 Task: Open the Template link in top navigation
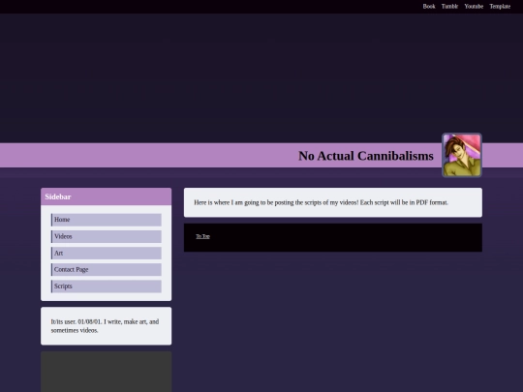500,7
